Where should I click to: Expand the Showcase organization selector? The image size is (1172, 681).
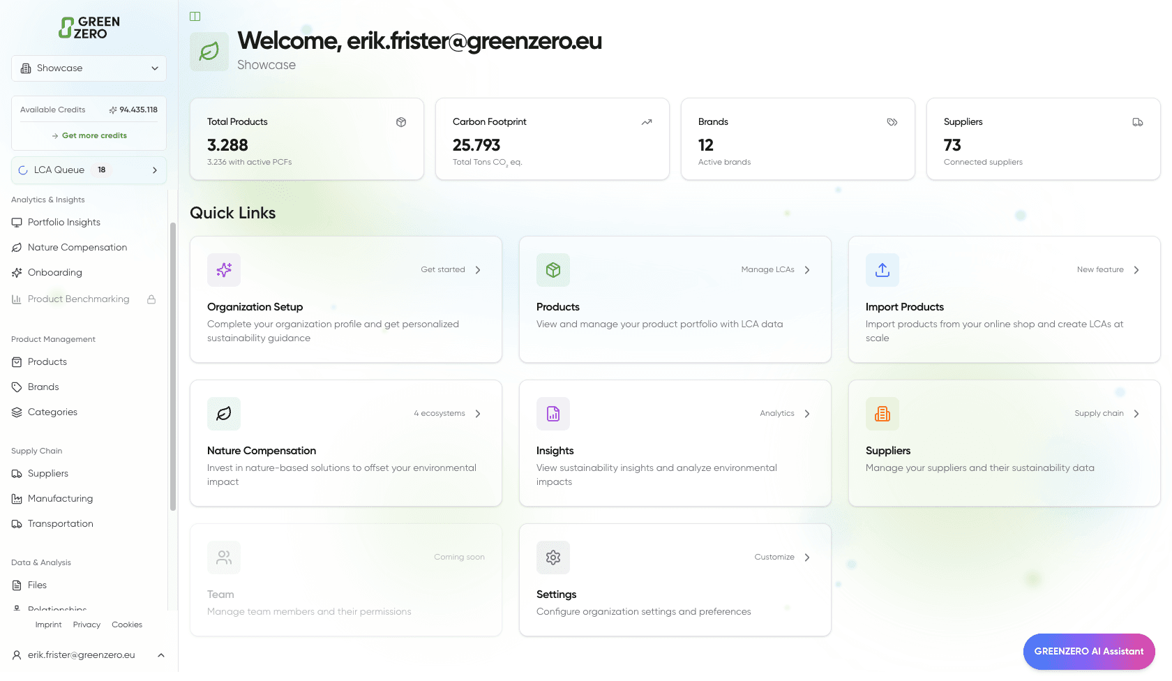coord(89,68)
